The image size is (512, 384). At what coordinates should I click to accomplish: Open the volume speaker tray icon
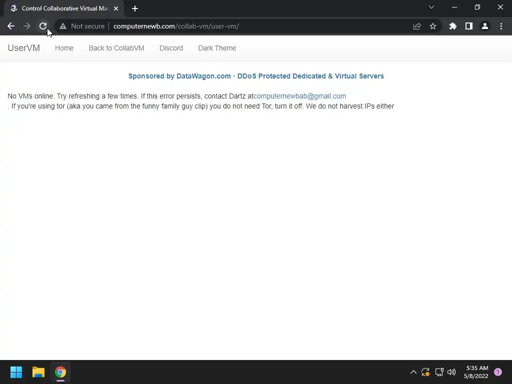[451, 372]
